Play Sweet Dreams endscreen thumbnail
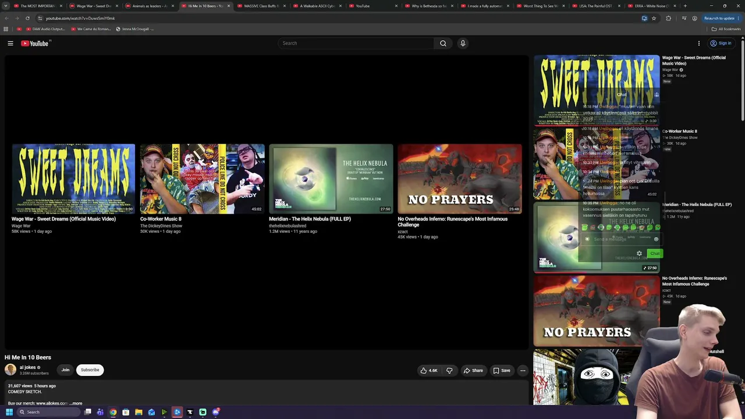745x419 pixels. click(x=73, y=179)
